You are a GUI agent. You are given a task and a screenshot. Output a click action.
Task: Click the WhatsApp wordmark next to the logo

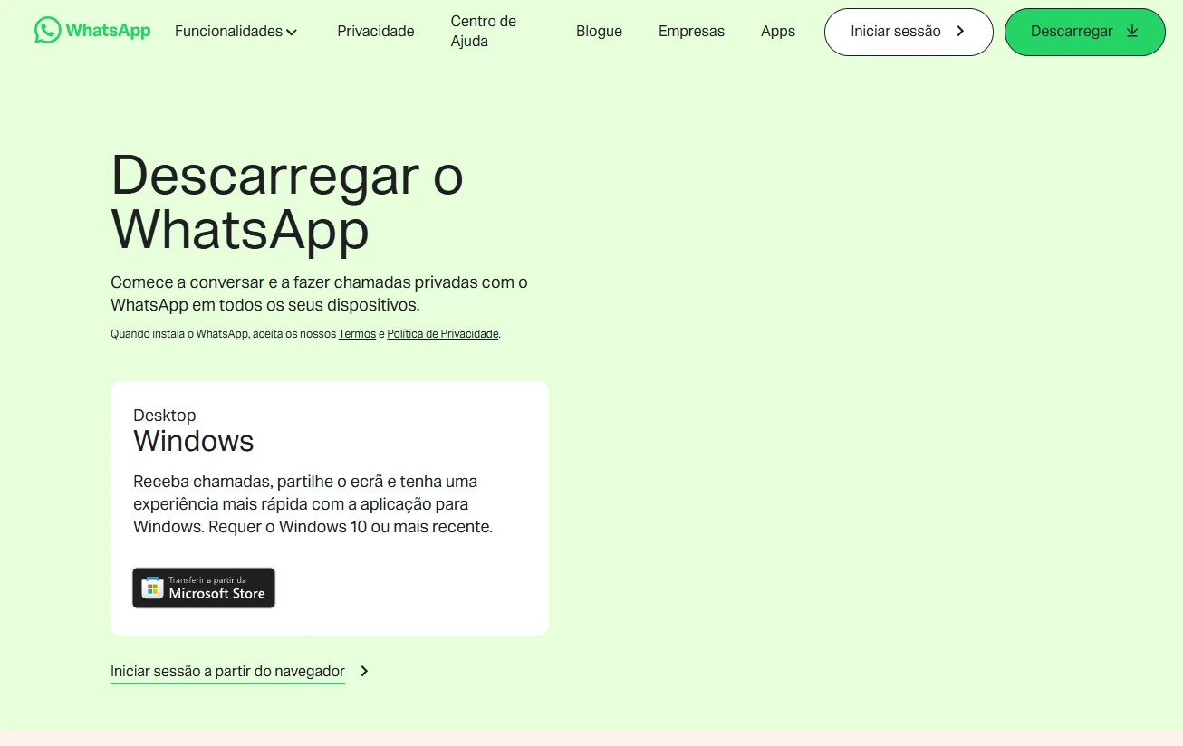pos(105,30)
